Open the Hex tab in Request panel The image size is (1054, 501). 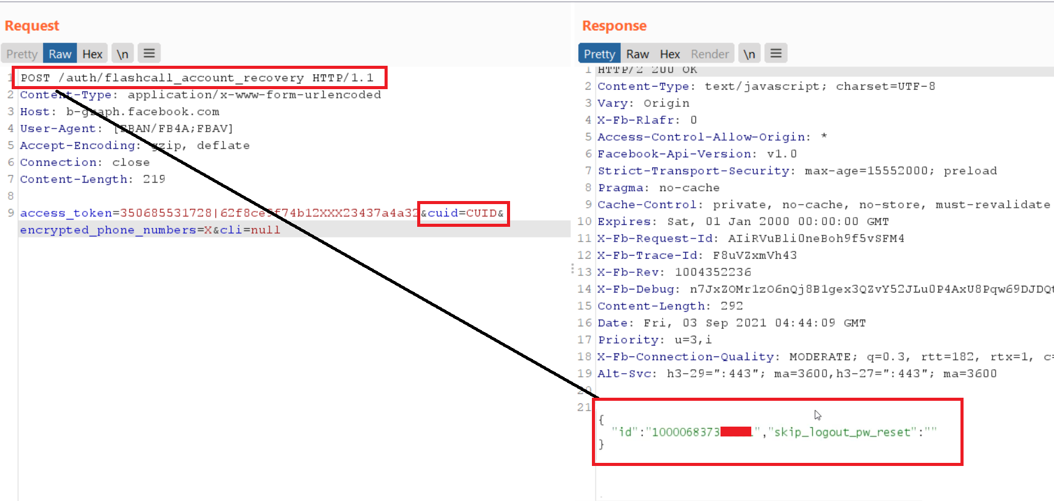tap(92, 54)
